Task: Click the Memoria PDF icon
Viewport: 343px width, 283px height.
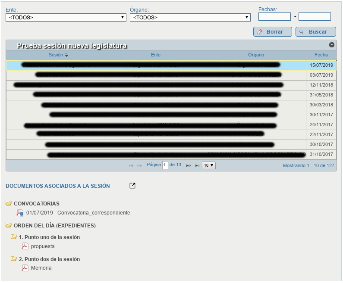Action: 25,268
